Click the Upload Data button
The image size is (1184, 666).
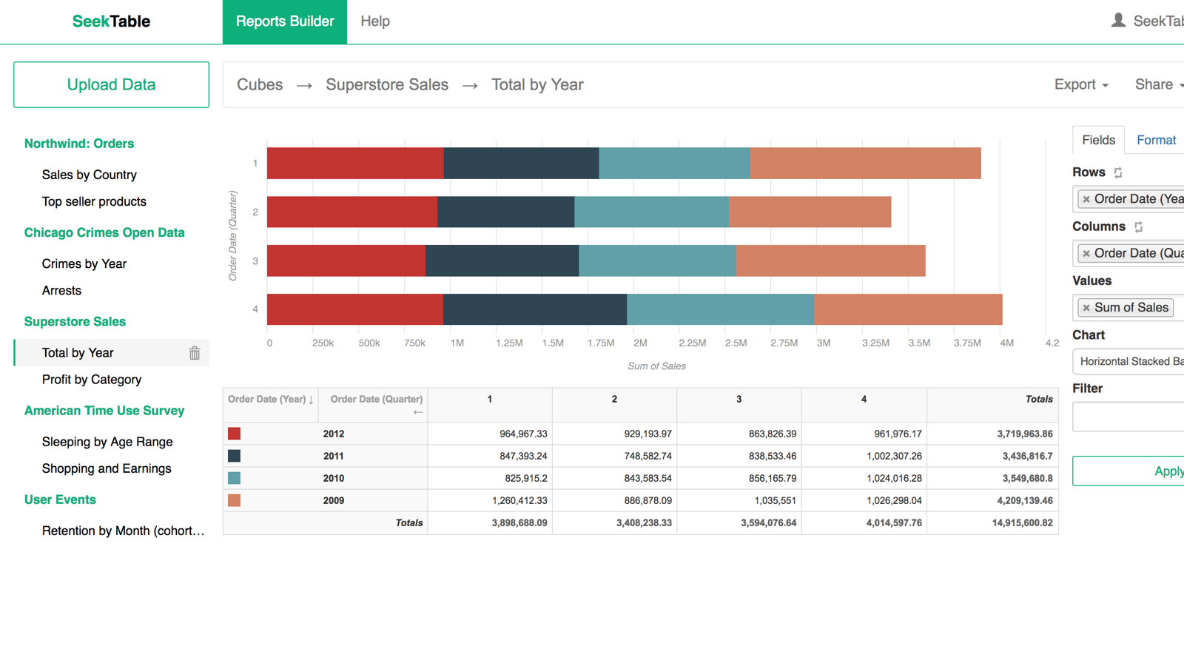coord(111,84)
